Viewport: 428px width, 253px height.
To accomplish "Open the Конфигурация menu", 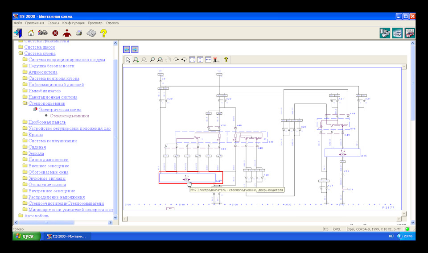I will coord(73,23).
